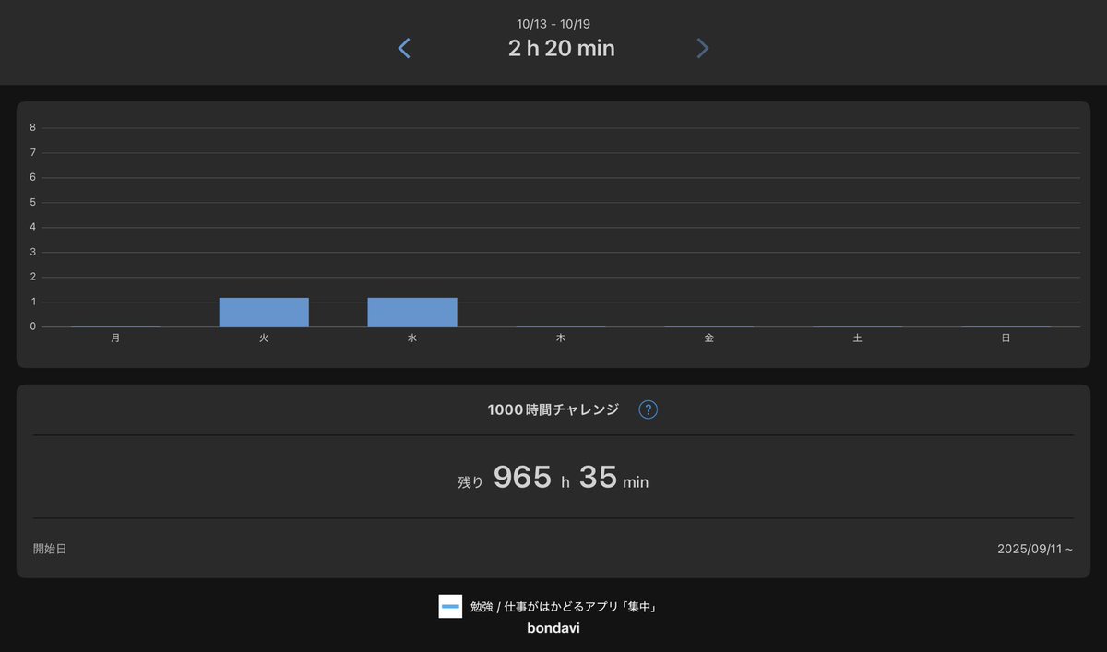Click the 1000時間チャレンジ heading
1107x652 pixels.
tap(553, 409)
